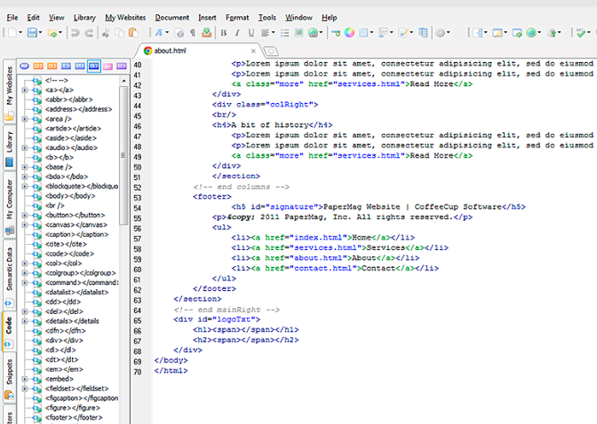Open the New document dropdown arrow

[x=19, y=33]
